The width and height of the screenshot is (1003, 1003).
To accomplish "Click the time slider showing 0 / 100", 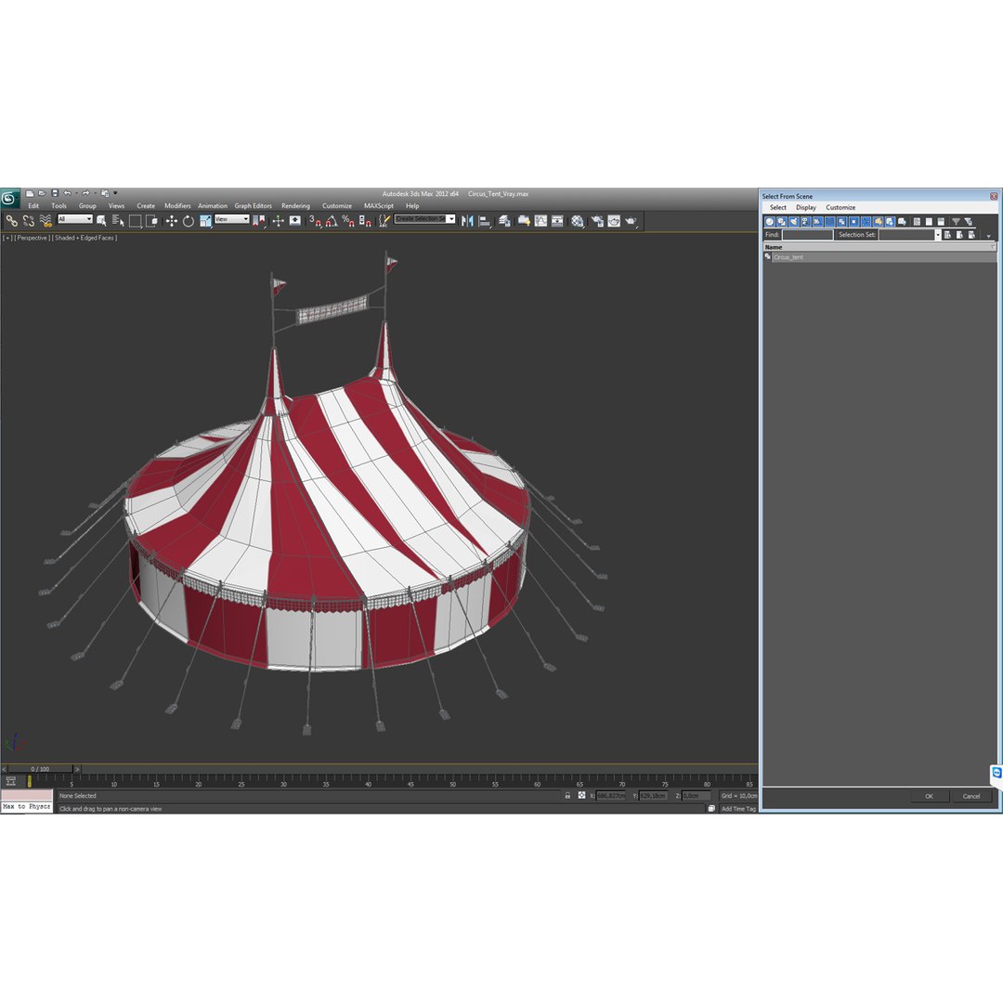I will pos(40,769).
